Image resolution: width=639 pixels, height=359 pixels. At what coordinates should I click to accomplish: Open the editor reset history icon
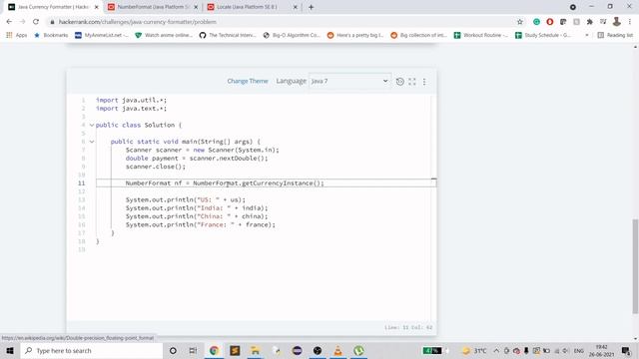(x=399, y=82)
